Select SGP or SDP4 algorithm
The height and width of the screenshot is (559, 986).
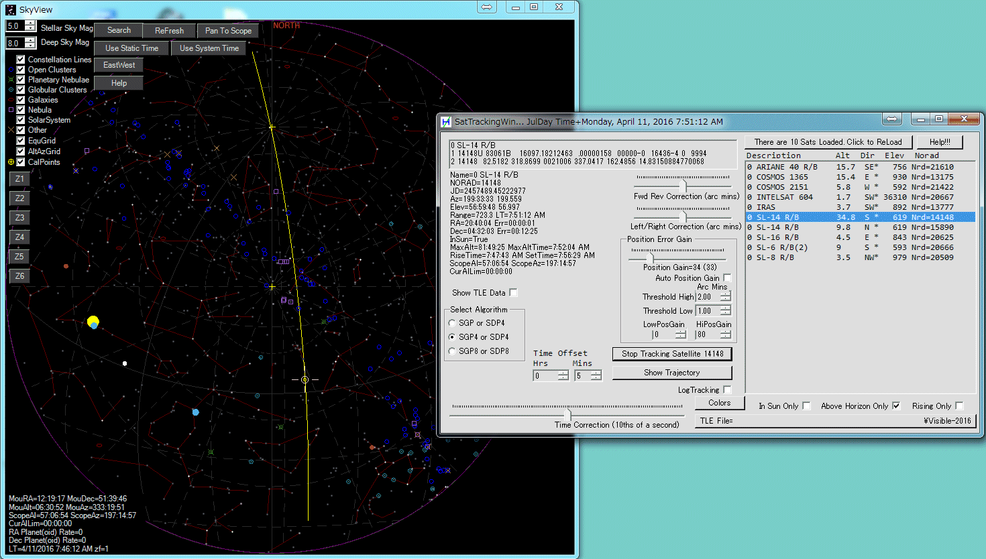(452, 323)
